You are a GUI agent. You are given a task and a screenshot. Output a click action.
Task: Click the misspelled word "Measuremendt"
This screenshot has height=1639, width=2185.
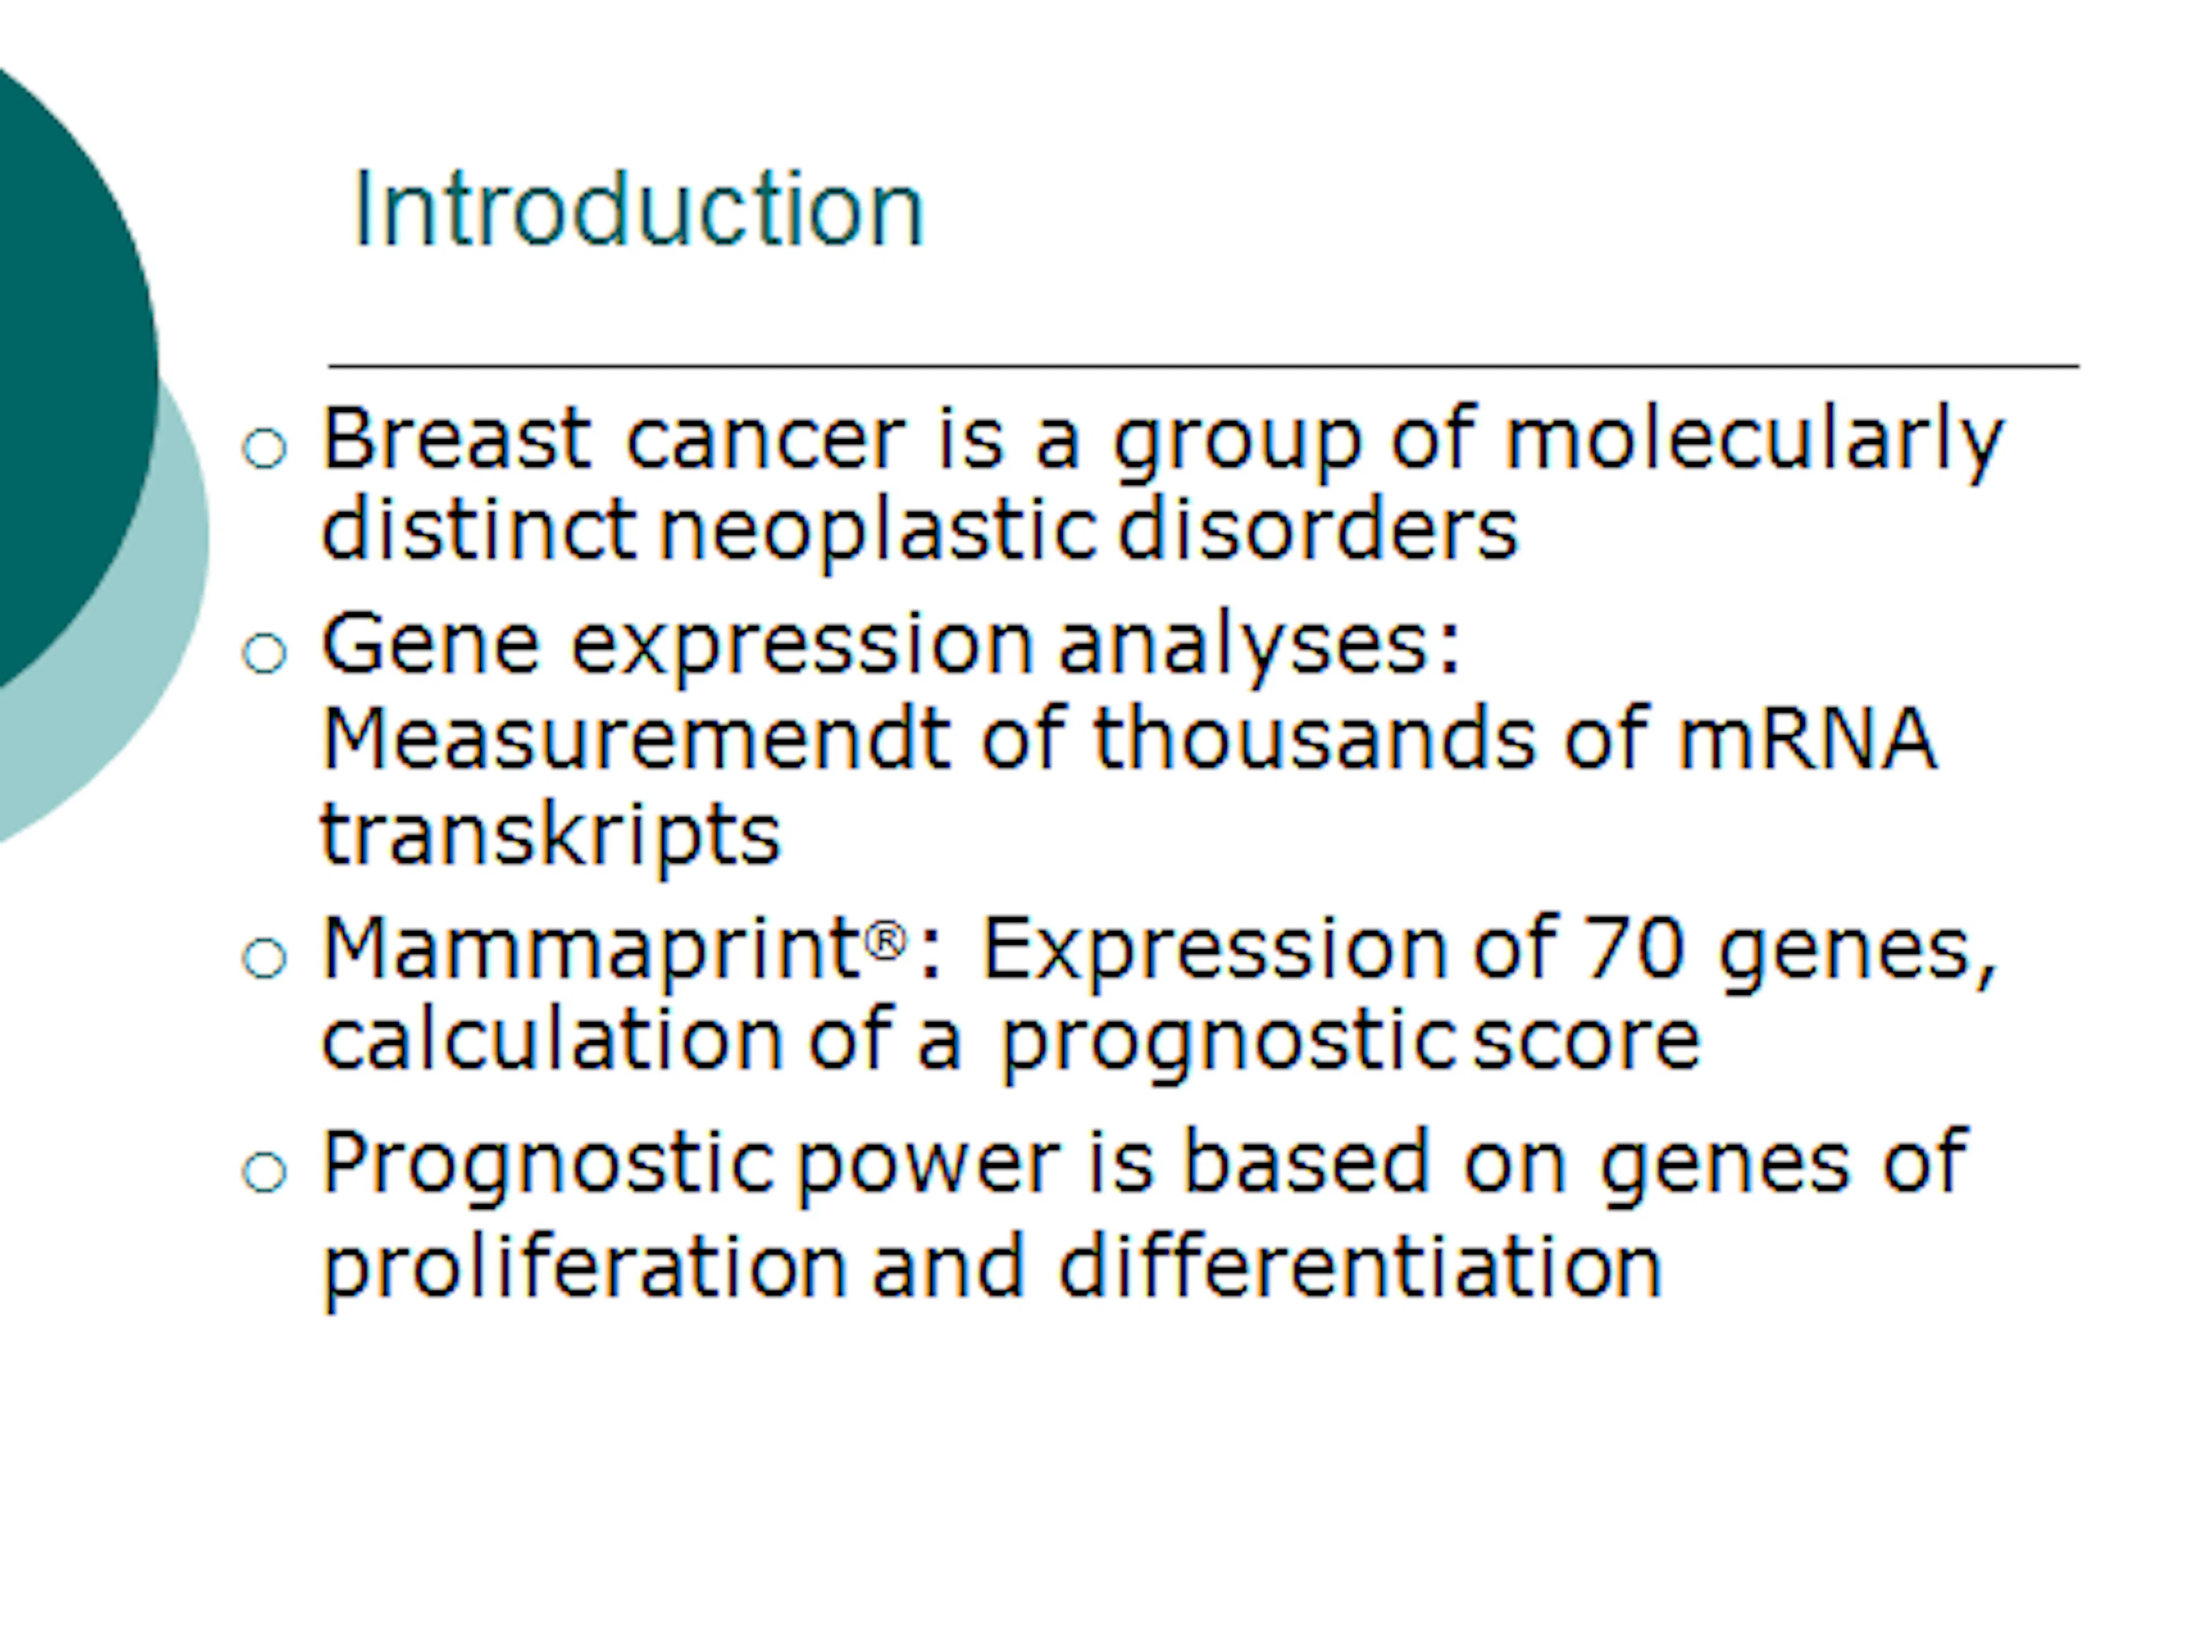[x=635, y=739]
